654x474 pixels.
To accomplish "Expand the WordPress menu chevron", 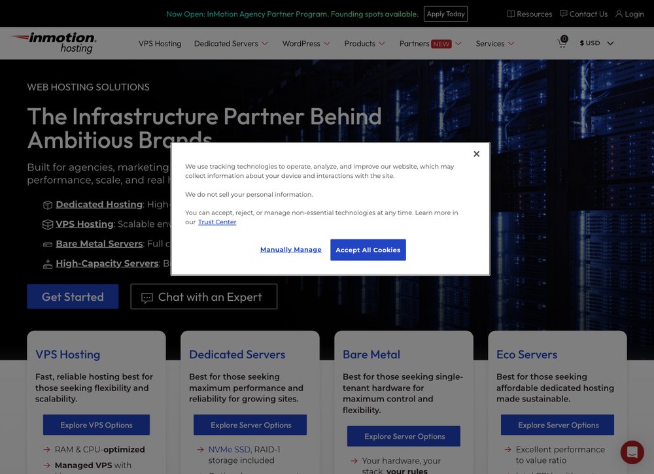I will [x=327, y=43].
